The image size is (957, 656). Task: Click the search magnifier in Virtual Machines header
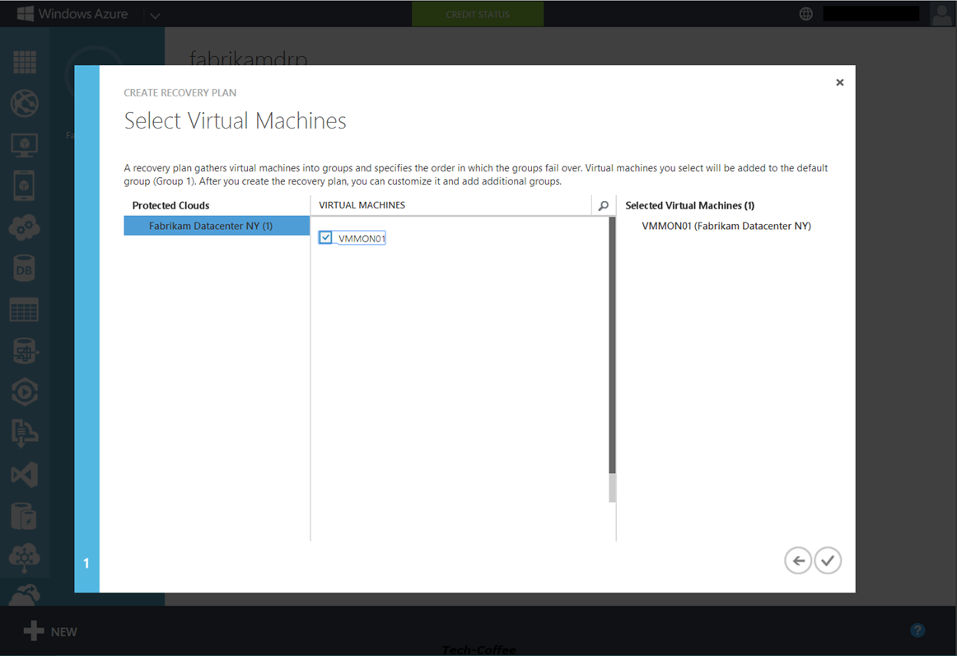604,205
